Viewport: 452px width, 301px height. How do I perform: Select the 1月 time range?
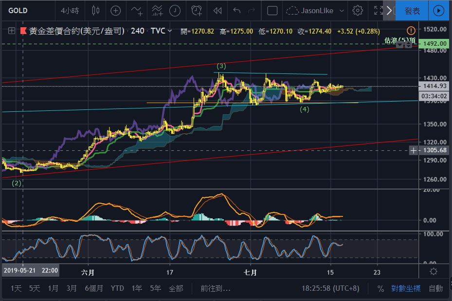[x=53, y=288]
